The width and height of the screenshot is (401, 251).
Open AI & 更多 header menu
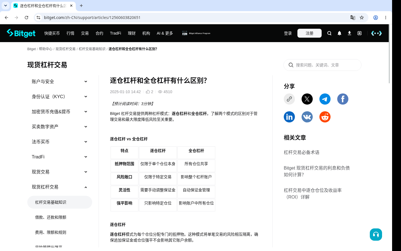(x=165, y=33)
